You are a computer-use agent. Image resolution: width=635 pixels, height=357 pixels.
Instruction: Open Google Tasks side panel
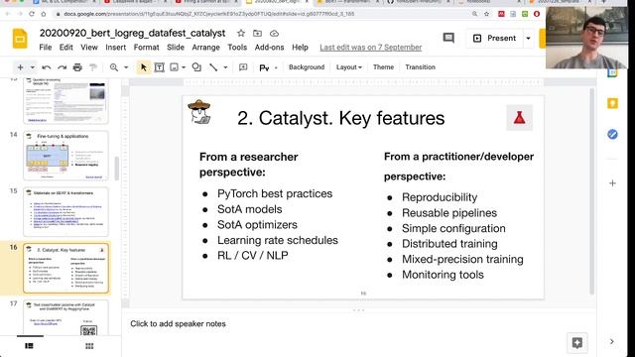point(612,135)
